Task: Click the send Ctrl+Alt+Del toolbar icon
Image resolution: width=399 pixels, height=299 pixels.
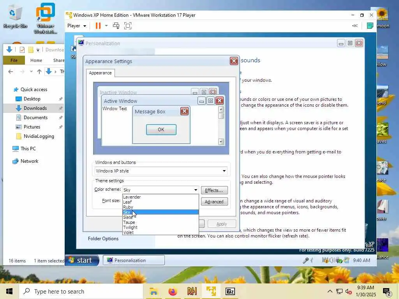Action: click(116, 26)
